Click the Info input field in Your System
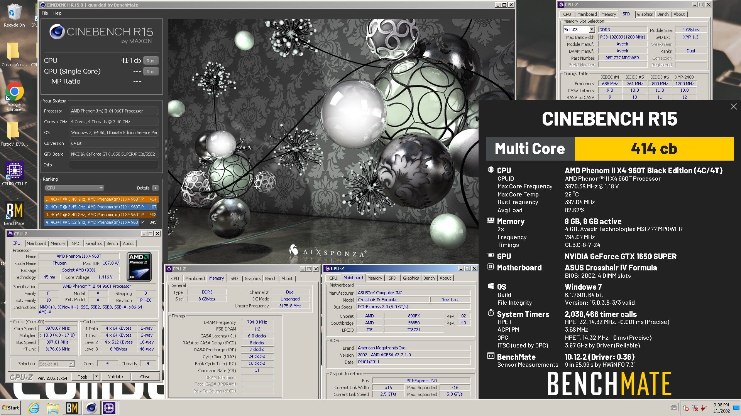This screenshot has width=741, height=416. tap(114, 165)
